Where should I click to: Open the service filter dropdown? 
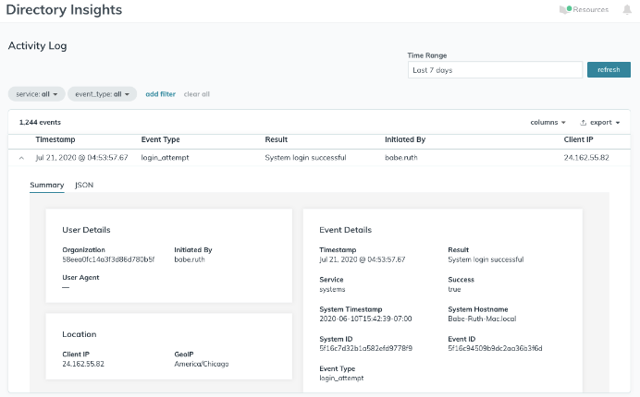click(x=36, y=94)
